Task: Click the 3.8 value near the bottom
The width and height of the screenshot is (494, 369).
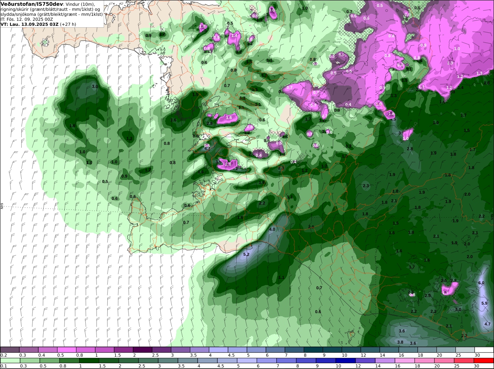Action: click(x=400, y=342)
